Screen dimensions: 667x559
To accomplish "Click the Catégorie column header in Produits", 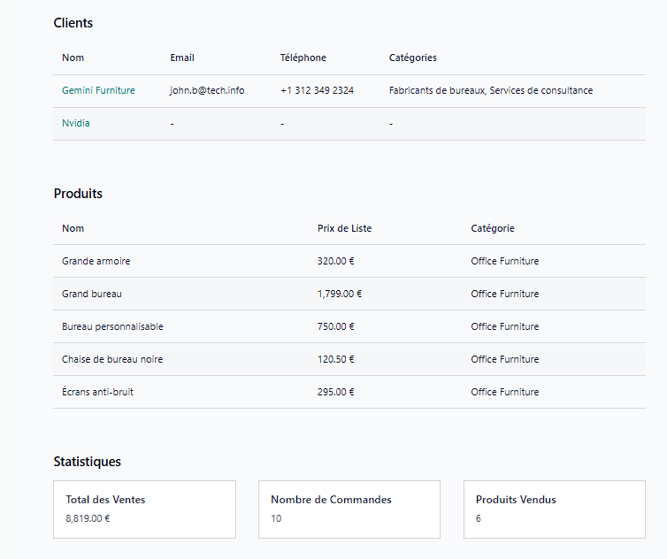I will [493, 228].
